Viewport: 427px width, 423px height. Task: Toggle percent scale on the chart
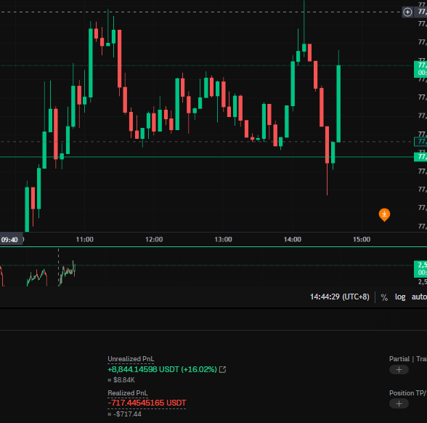tap(384, 297)
